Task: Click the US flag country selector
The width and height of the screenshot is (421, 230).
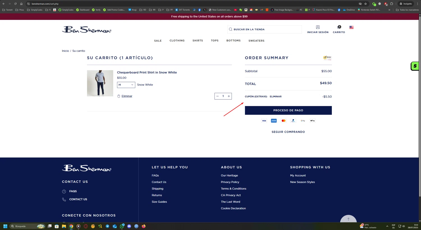Action: pyautogui.click(x=351, y=27)
